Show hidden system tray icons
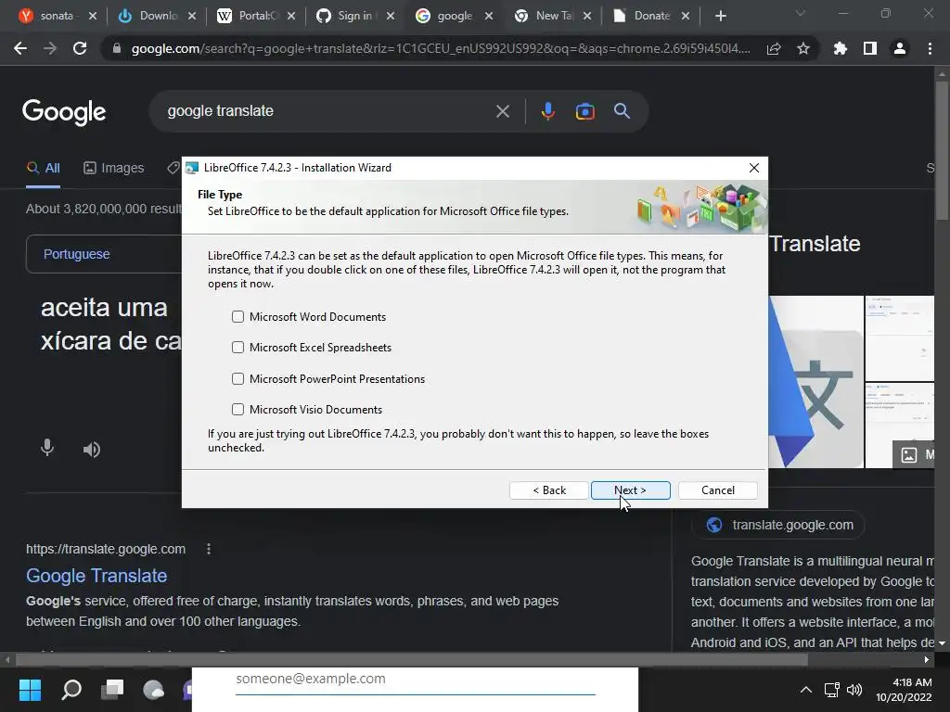The image size is (950, 712). 806,690
